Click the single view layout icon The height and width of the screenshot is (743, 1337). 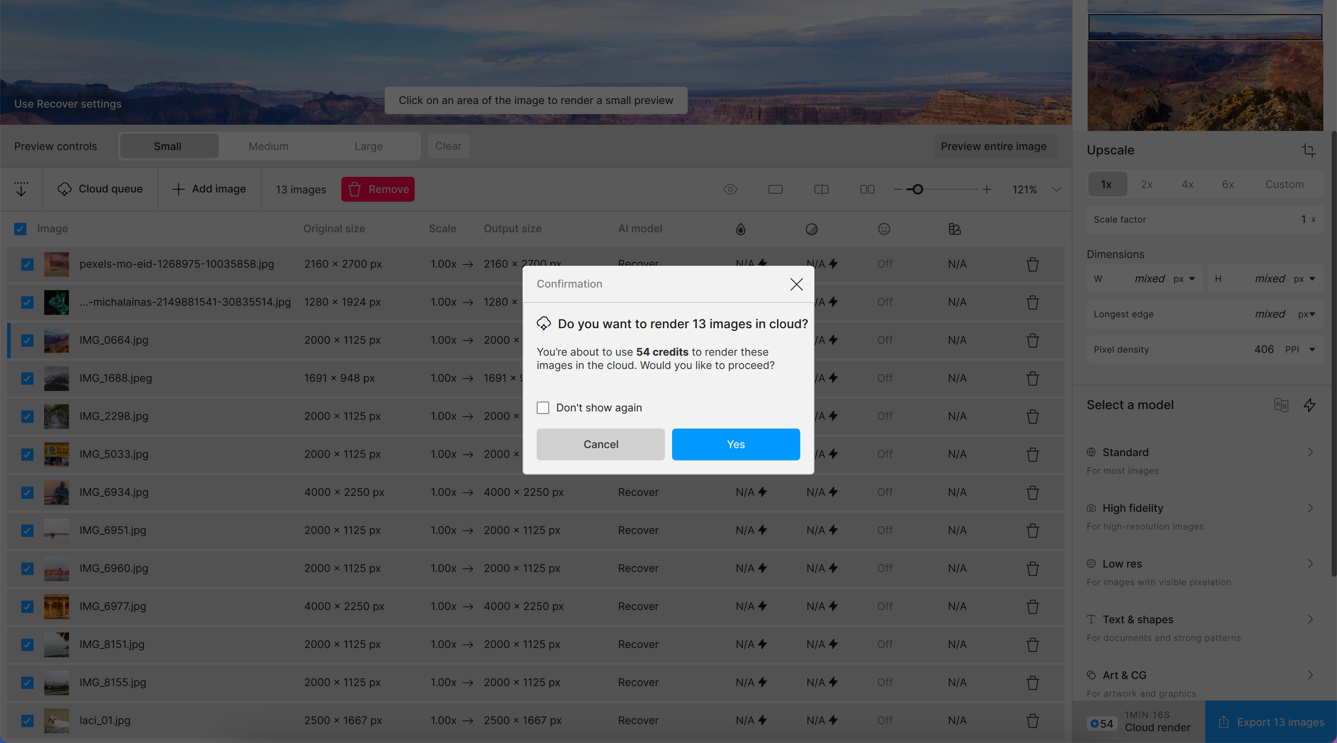[x=775, y=190]
